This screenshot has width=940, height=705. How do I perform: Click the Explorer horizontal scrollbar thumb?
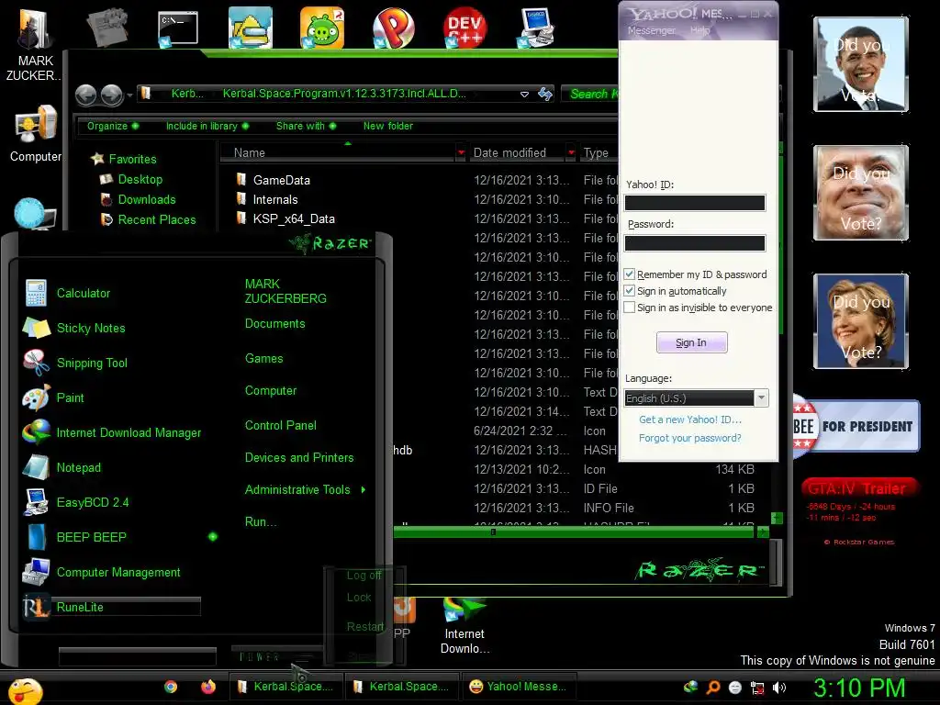coord(575,532)
